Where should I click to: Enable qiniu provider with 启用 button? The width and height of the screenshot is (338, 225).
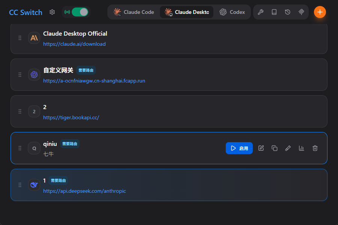(239, 148)
